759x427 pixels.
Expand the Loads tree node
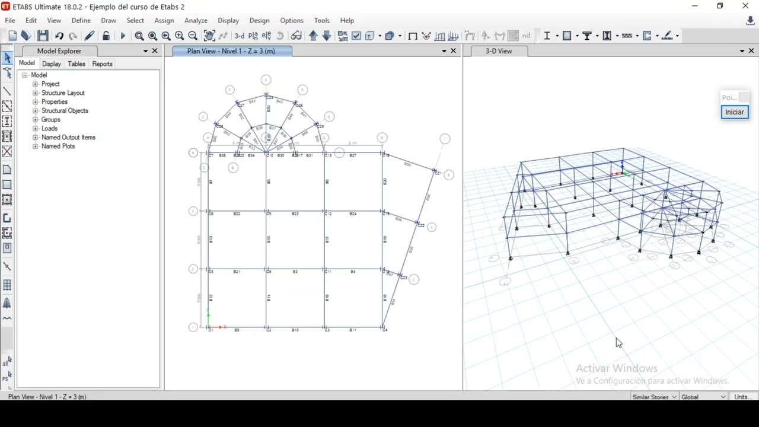35,129
